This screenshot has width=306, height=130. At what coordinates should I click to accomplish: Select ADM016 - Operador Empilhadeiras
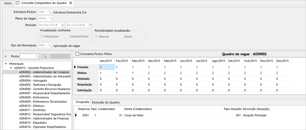point(42,127)
